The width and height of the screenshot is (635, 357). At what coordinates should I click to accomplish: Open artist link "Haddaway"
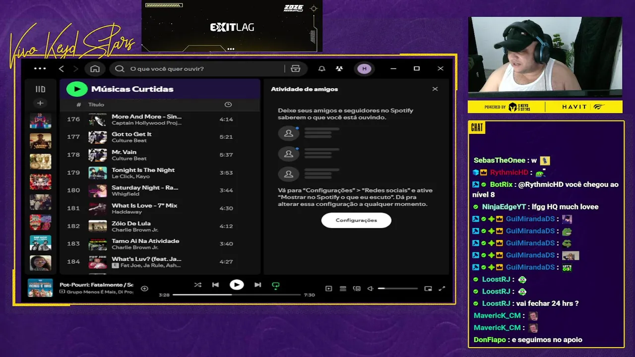(127, 212)
